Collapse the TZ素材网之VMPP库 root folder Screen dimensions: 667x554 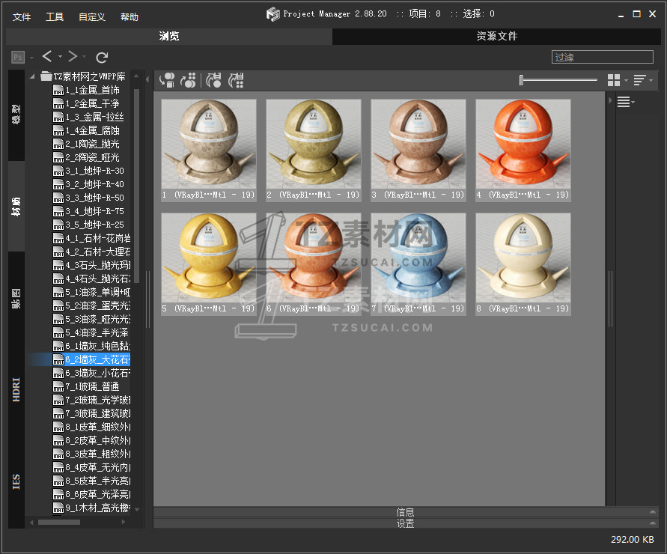pyautogui.click(x=33, y=76)
